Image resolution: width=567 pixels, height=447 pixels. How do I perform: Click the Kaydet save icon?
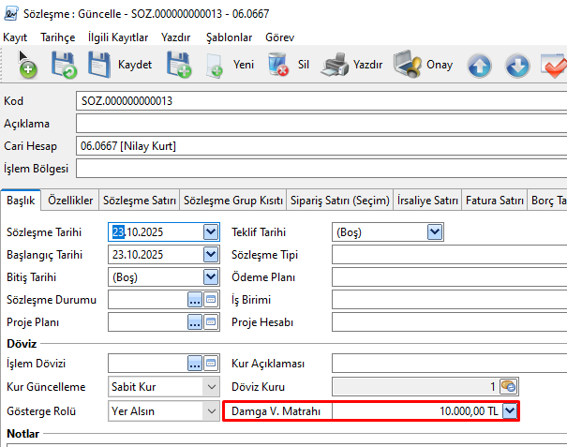[x=99, y=65]
